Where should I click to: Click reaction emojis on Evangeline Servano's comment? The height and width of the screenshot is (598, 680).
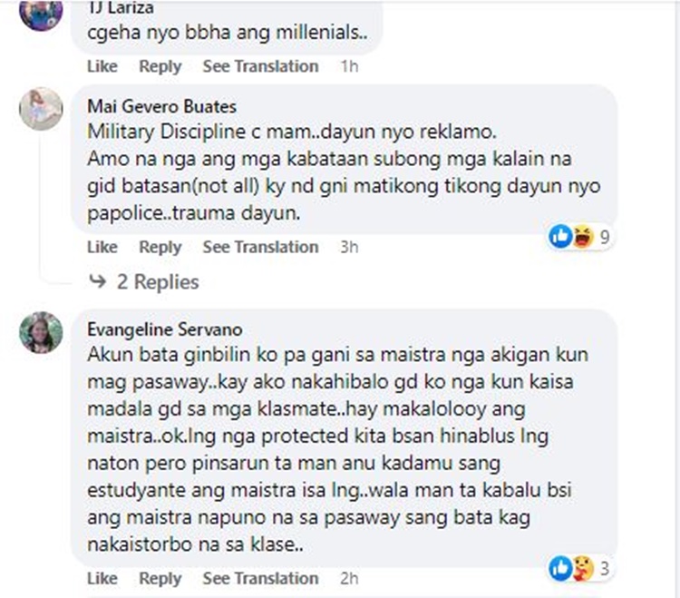point(571,569)
